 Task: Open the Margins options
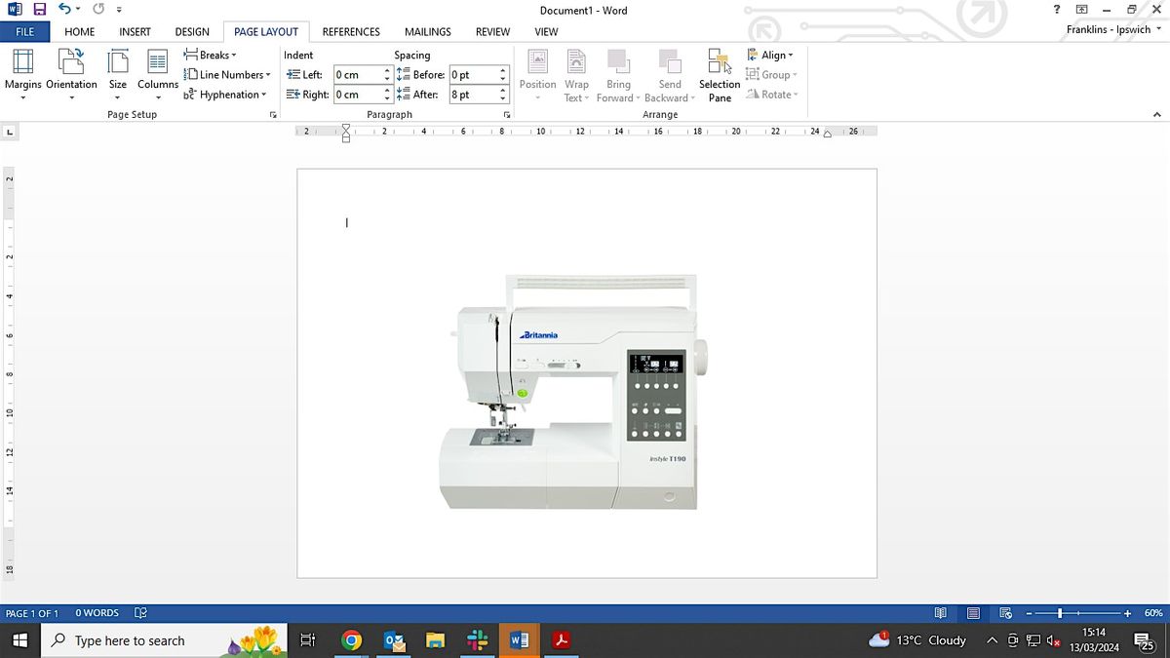click(x=22, y=71)
